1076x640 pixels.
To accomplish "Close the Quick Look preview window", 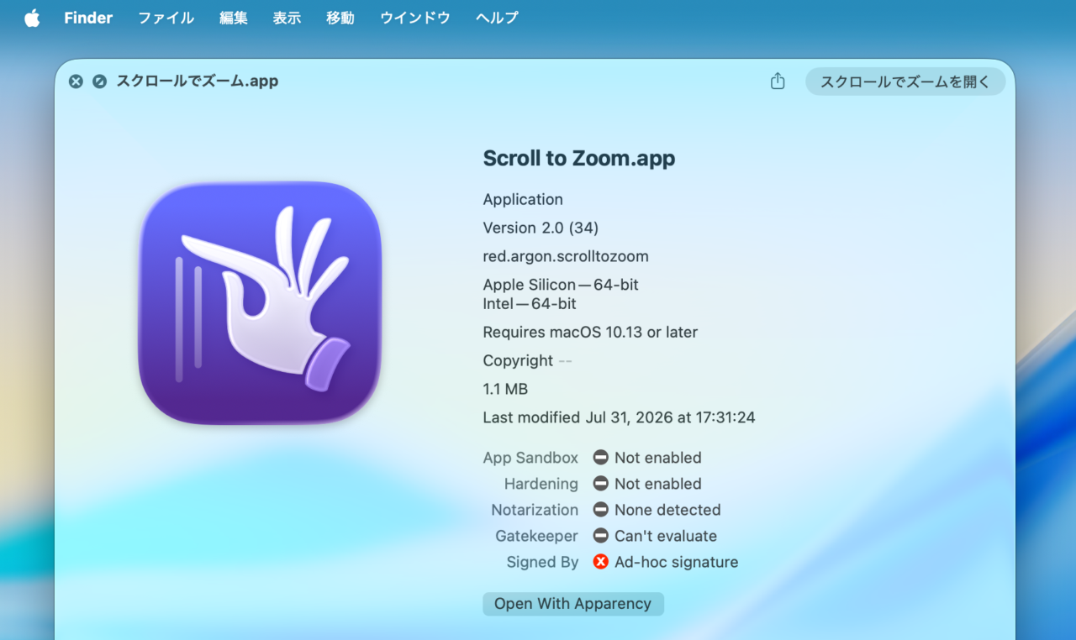I will 76,81.
